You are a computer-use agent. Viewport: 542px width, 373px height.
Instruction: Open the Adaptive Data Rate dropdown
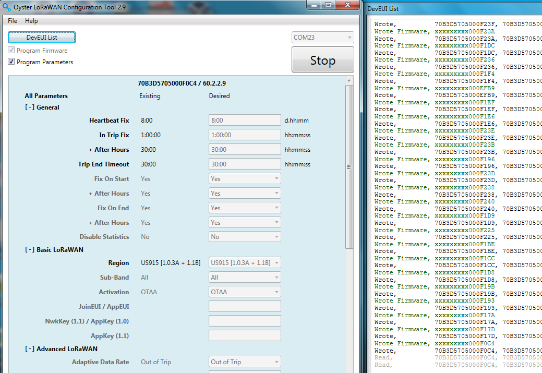click(245, 362)
